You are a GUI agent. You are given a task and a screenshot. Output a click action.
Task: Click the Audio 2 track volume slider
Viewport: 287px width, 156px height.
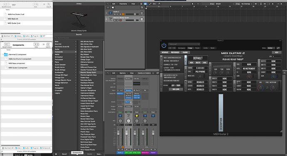coord(132,14)
